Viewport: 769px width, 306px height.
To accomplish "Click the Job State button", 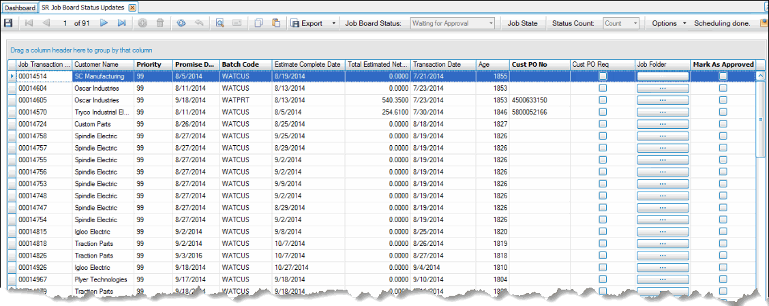I will [x=522, y=23].
